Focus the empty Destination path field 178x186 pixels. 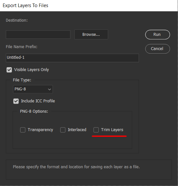pyautogui.click(x=38, y=35)
